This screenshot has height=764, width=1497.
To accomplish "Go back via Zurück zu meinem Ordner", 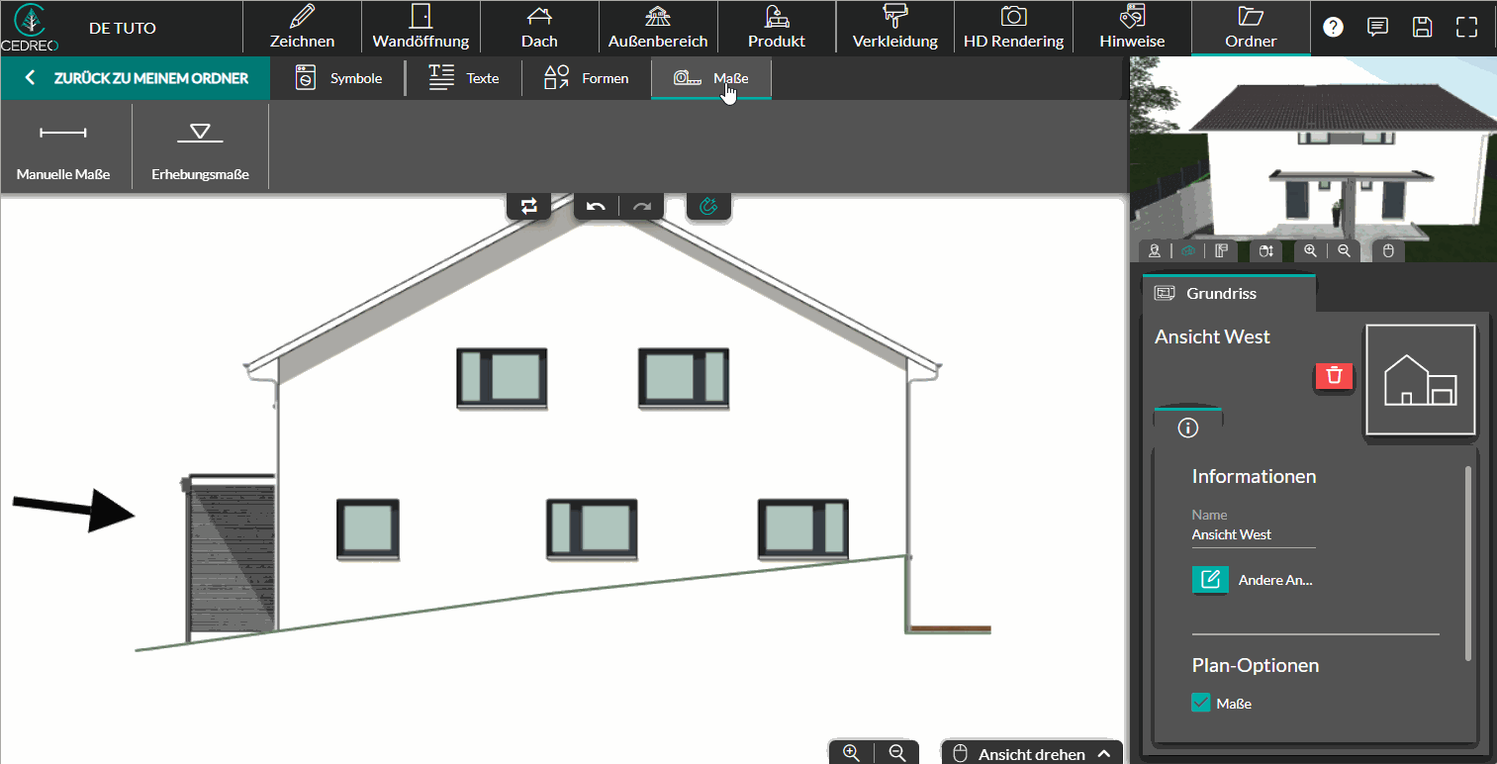I will click(136, 78).
